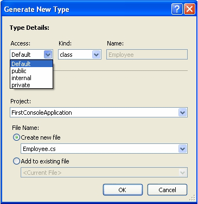Click the help question mark icon

(x=177, y=9)
